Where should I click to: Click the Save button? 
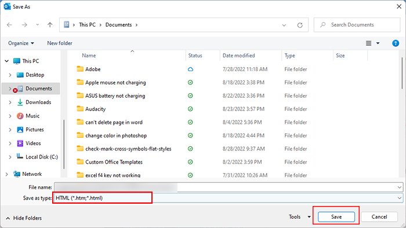(x=336, y=217)
